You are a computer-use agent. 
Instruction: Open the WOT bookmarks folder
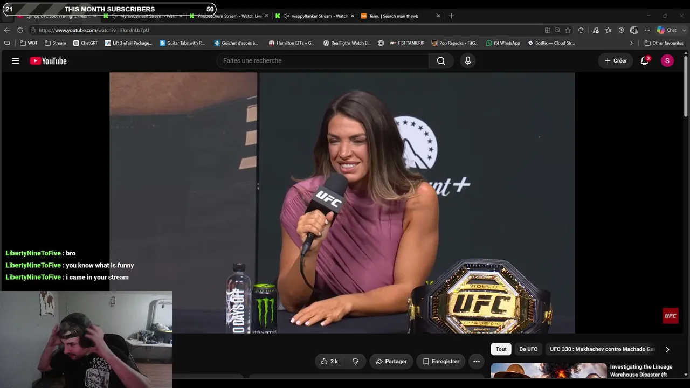pyautogui.click(x=29, y=43)
